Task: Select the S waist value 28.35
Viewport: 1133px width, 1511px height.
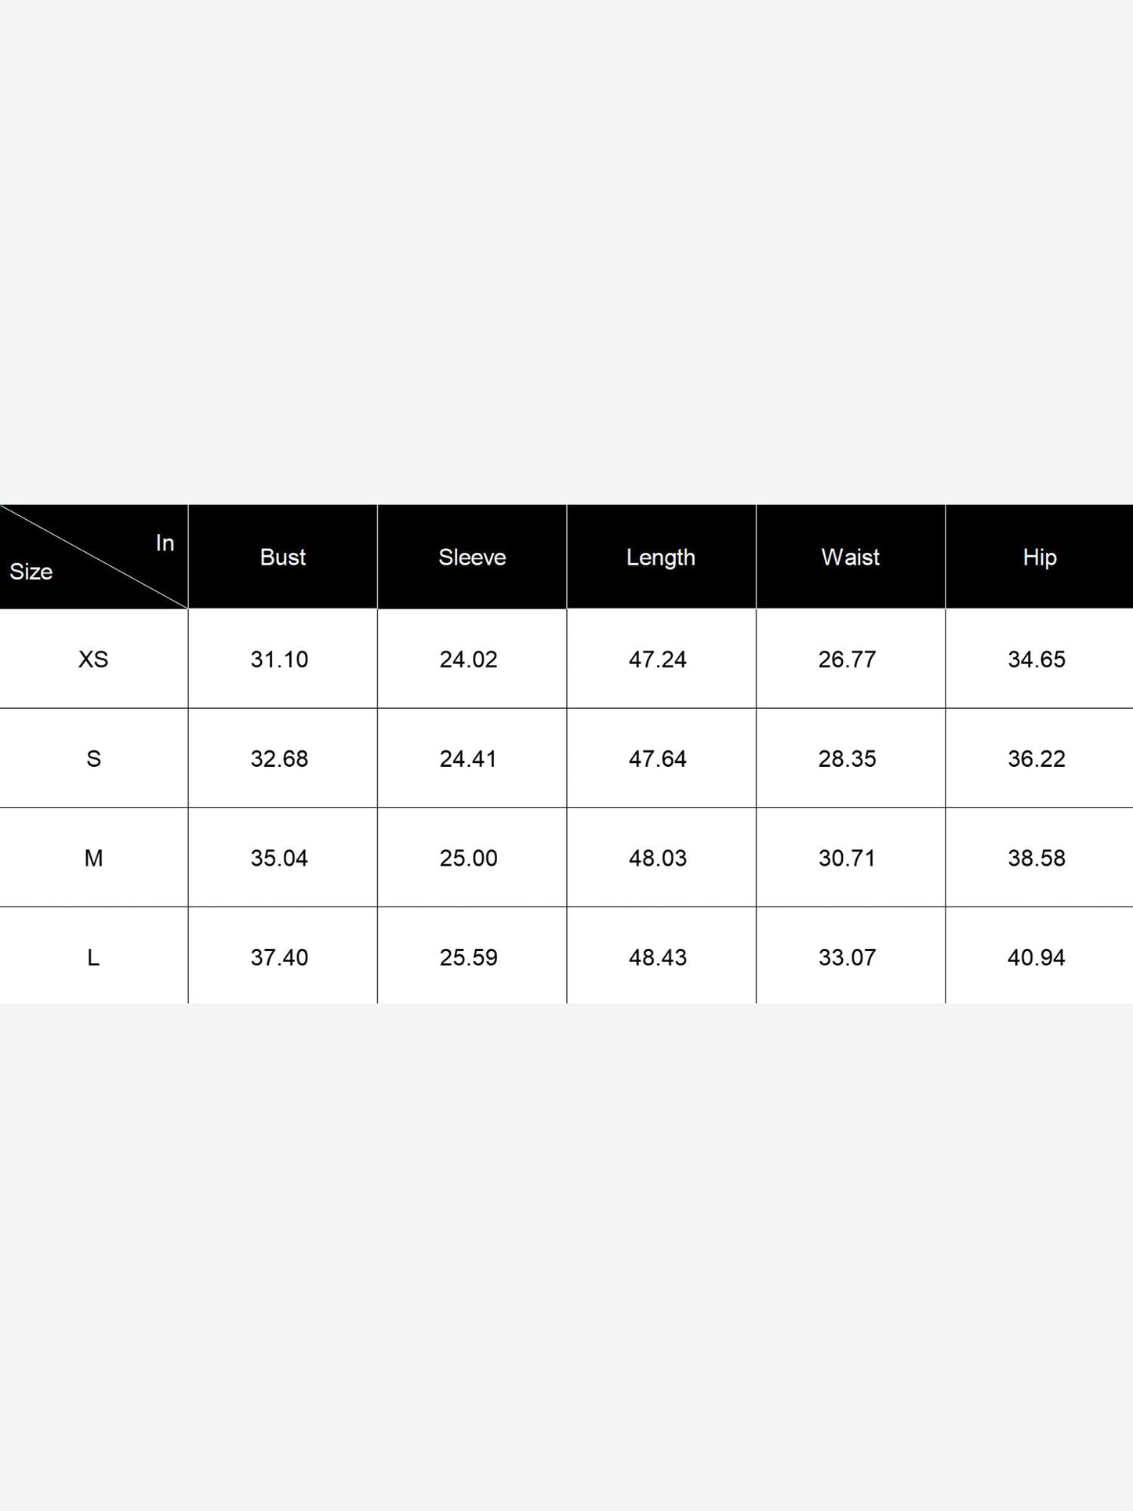Action: click(847, 759)
